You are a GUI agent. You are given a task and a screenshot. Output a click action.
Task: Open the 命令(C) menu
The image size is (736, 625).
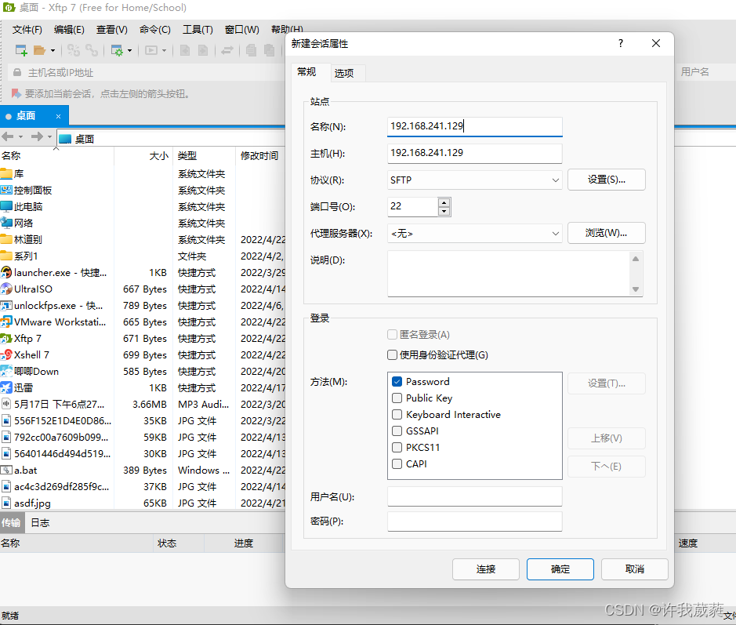click(x=155, y=30)
